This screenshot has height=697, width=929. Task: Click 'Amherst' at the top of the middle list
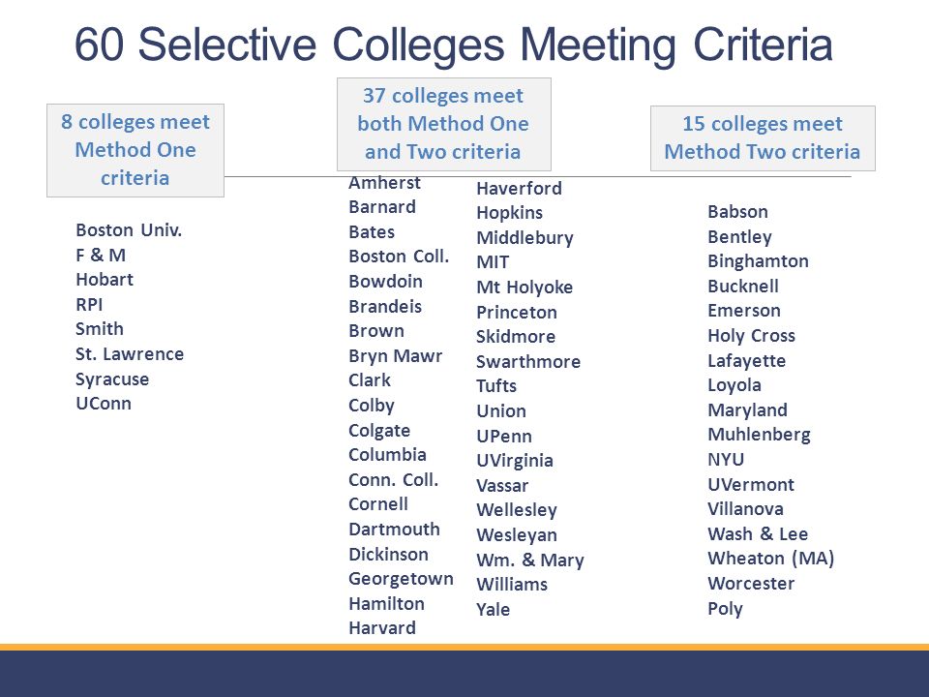coord(384,183)
